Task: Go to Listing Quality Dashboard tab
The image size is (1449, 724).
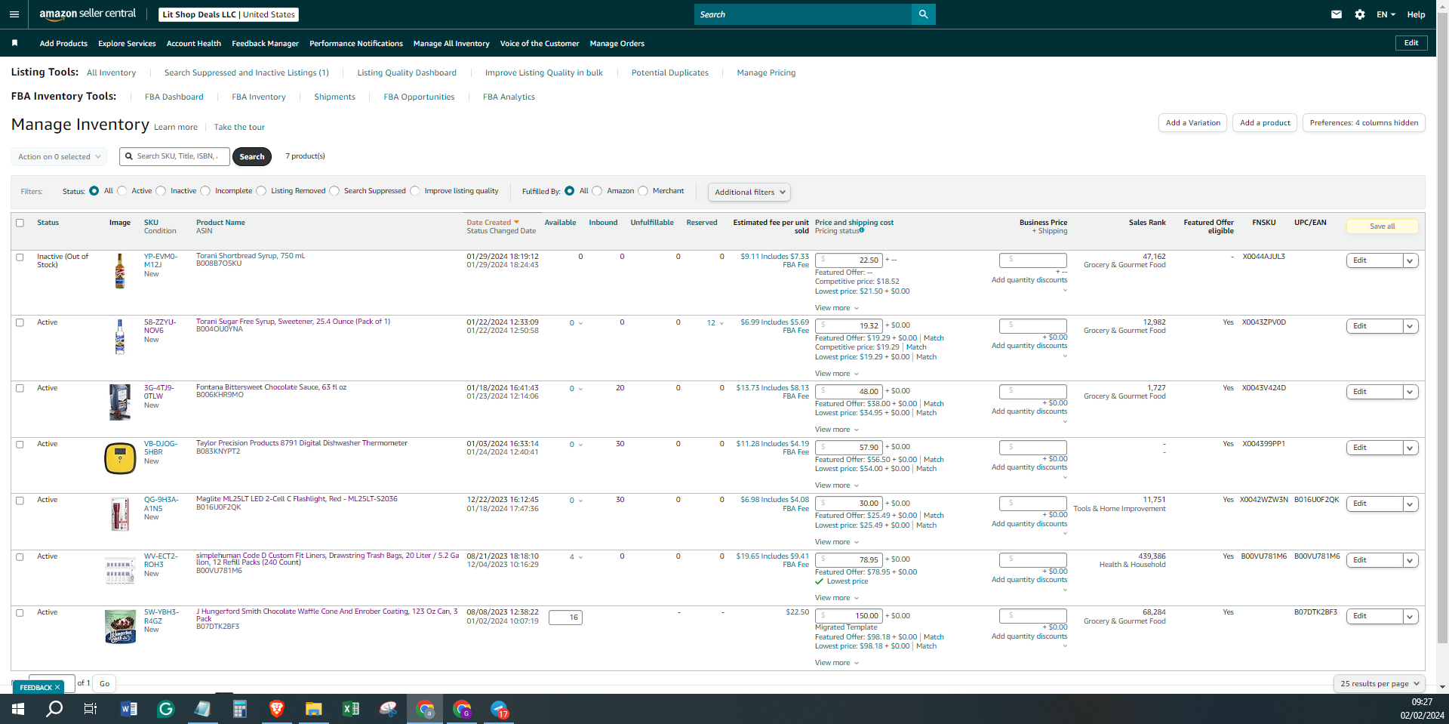Action: pyautogui.click(x=407, y=72)
